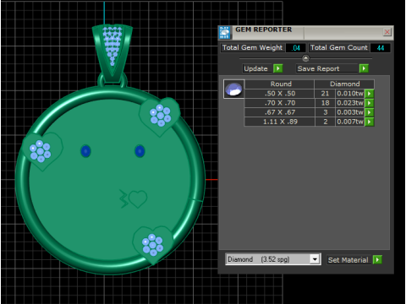Click the Set Material green arrow
The image size is (406, 304).
[377, 259]
